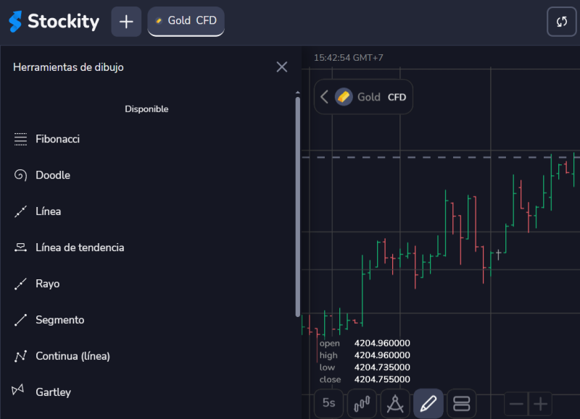
Task: Add a new asset tab with plus button
Action: [126, 22]
